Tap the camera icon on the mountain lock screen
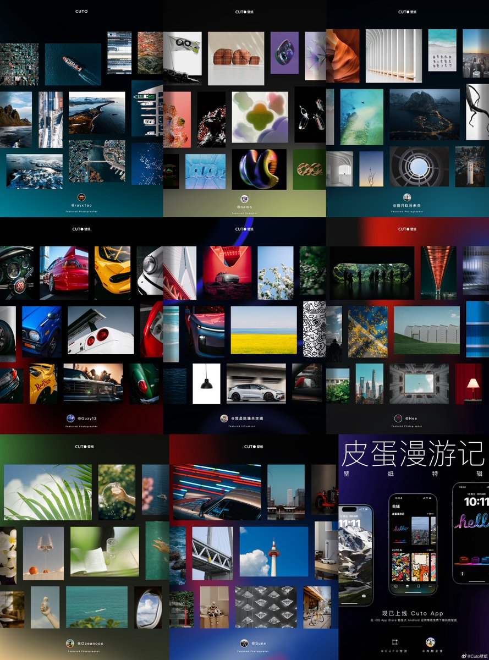Screen dimensions: 489x660 (x=364, y=596)
